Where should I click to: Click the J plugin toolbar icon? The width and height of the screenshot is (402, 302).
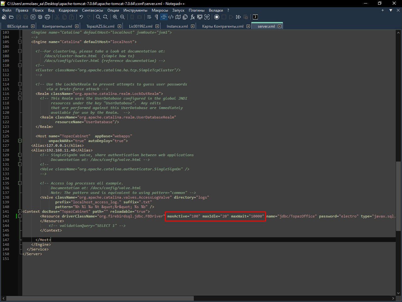[x=255, y=17]
